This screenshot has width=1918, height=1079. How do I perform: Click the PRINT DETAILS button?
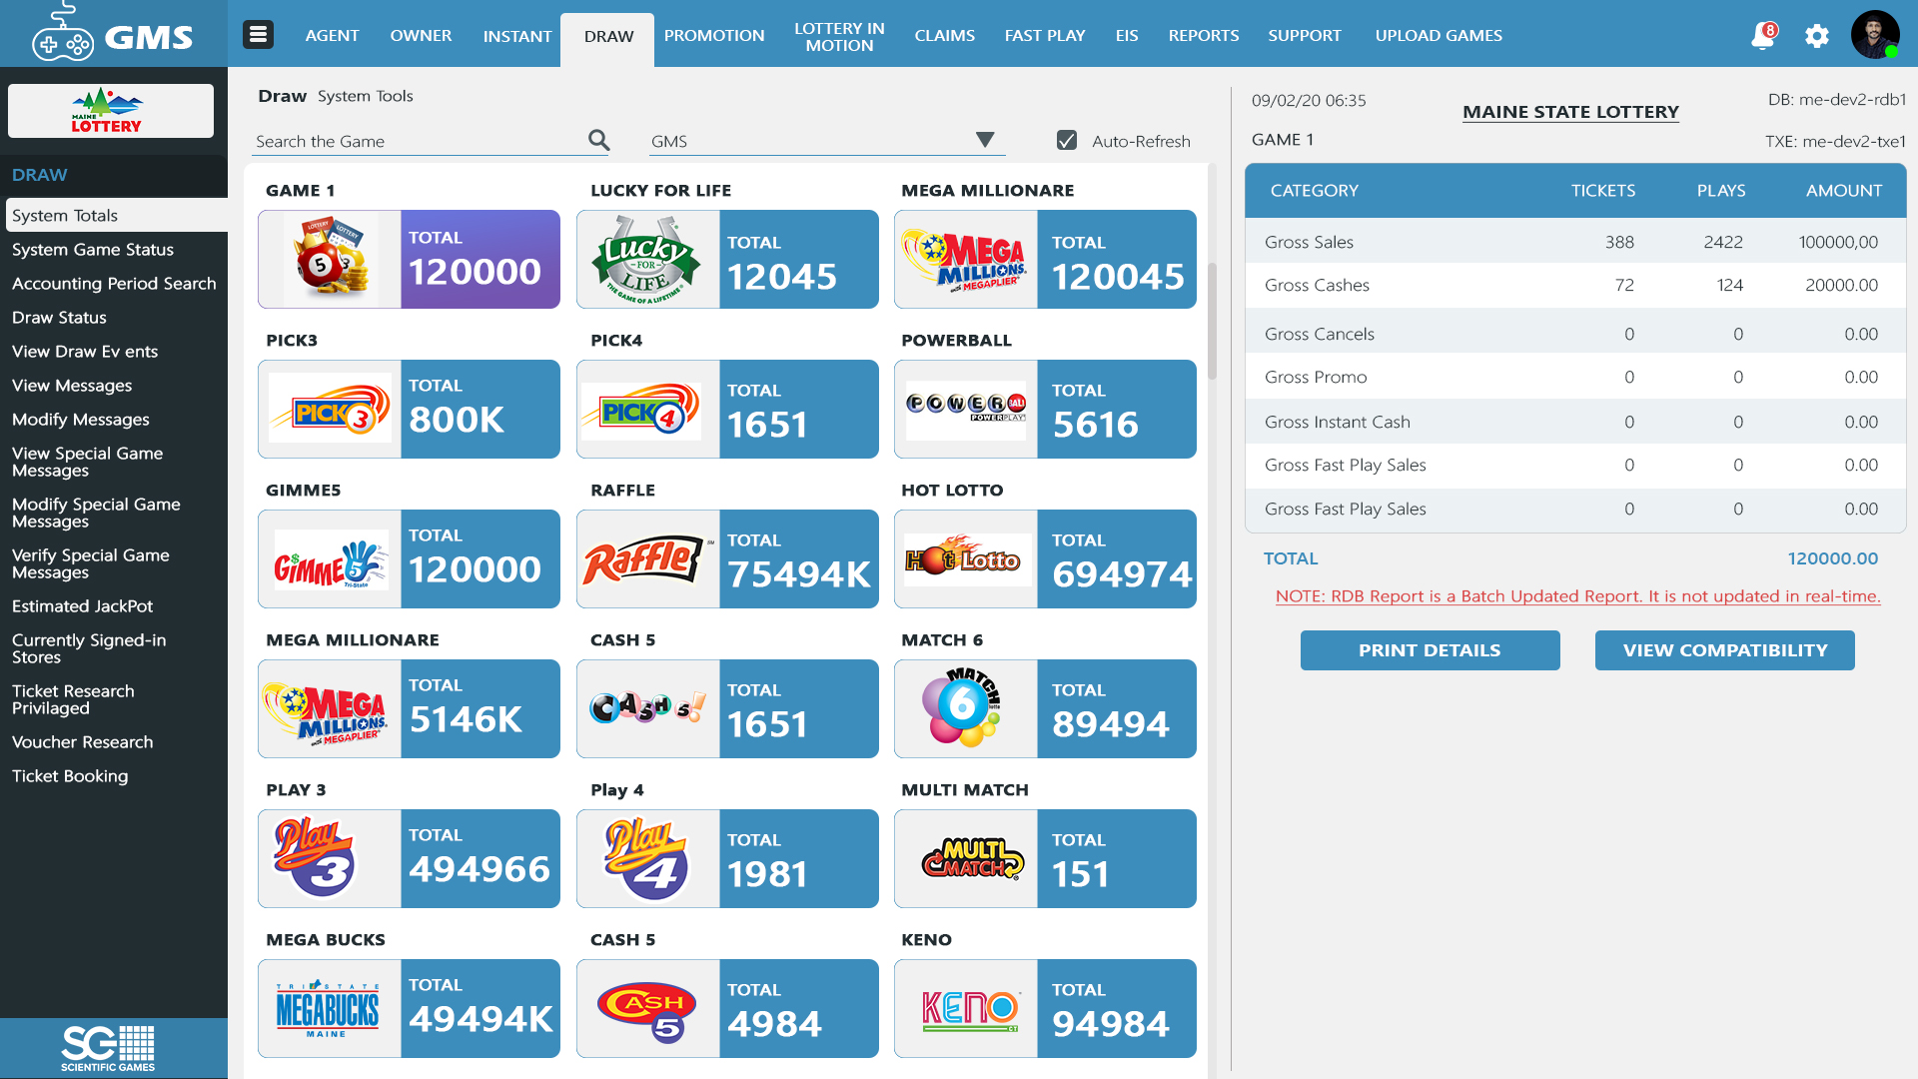[1430, 649]
